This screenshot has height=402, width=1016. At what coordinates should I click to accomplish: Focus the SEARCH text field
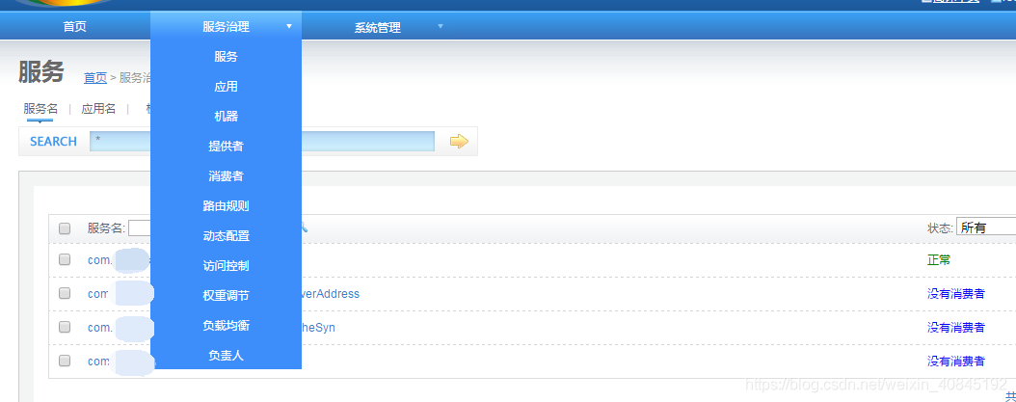(262, 142)
